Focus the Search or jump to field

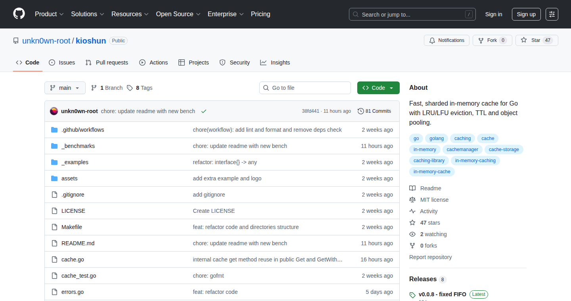click(412, 14)
